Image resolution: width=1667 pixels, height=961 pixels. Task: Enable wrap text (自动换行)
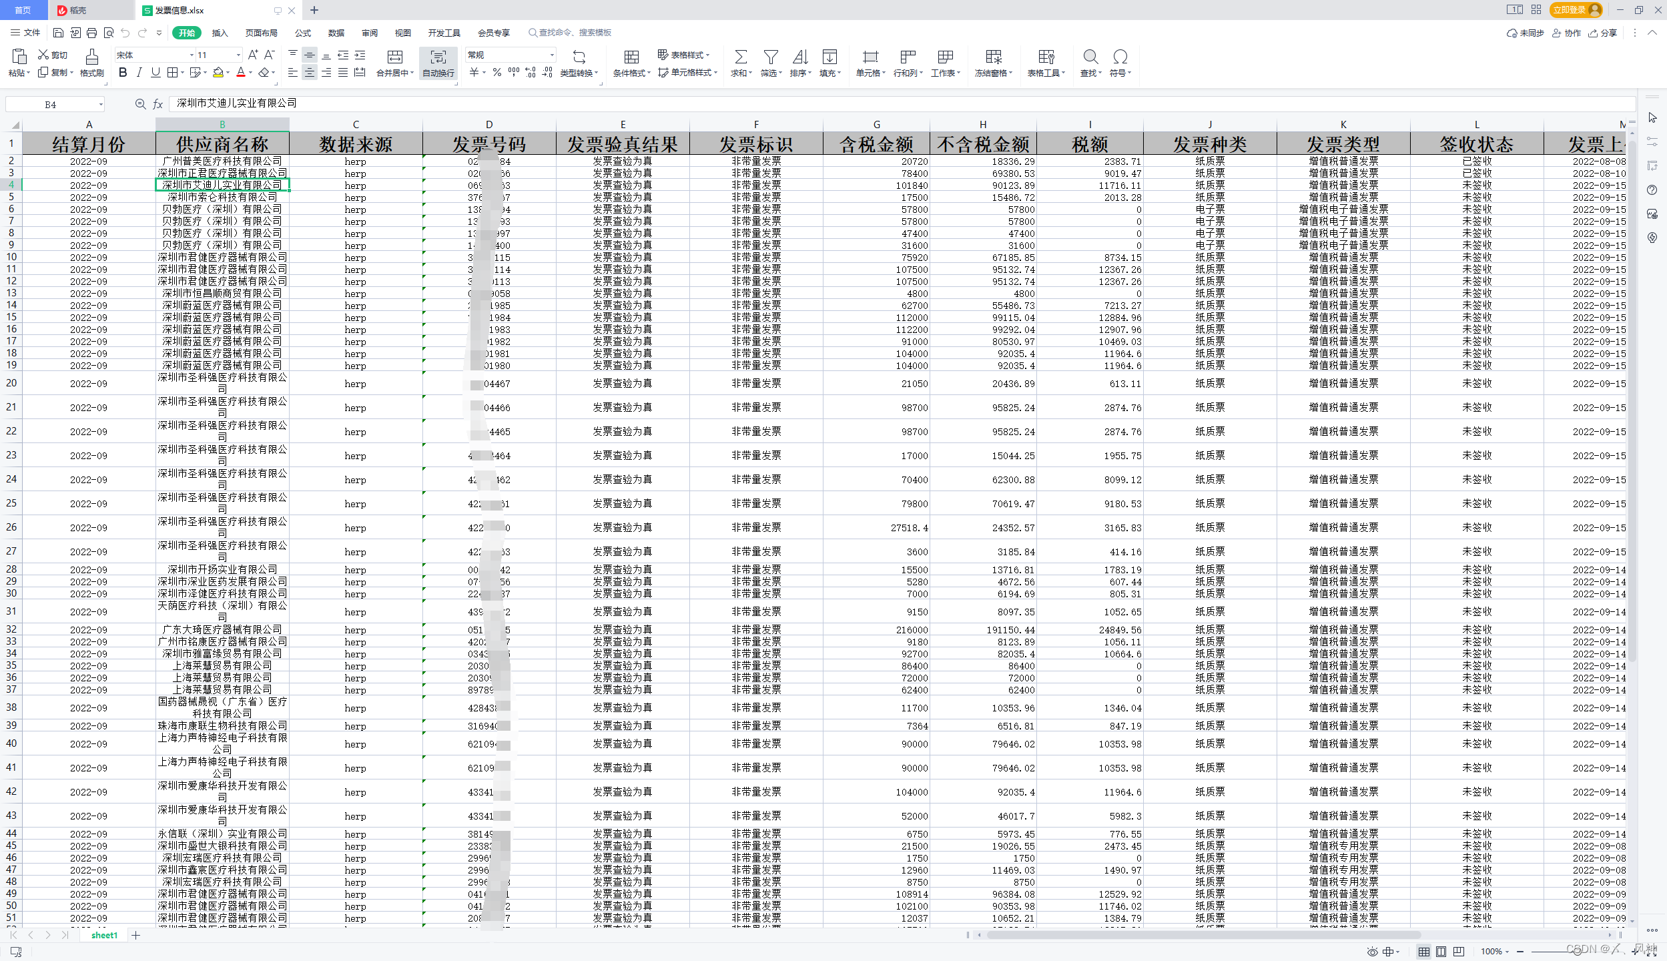coord(437,63)
